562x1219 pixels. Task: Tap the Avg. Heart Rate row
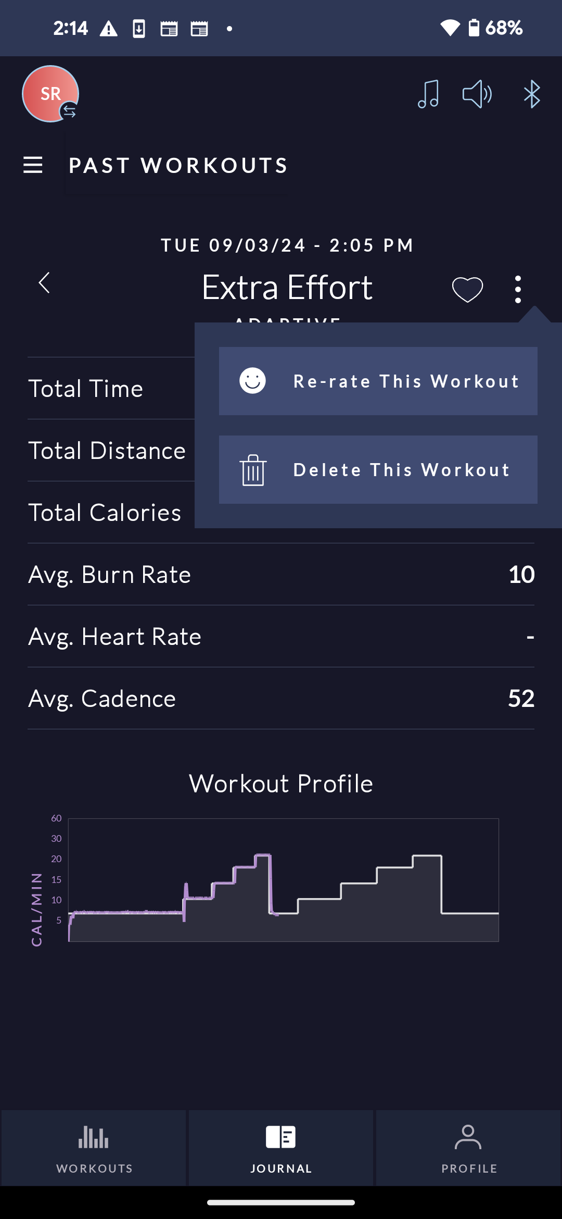281,636
